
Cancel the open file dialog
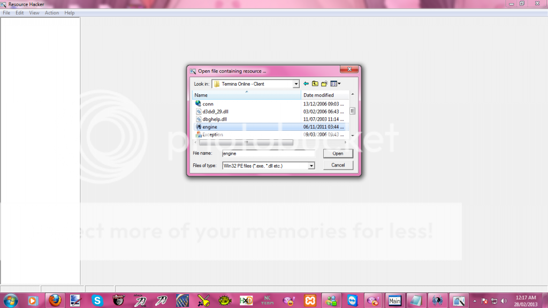pyautogui.click(x=338, y=165)
